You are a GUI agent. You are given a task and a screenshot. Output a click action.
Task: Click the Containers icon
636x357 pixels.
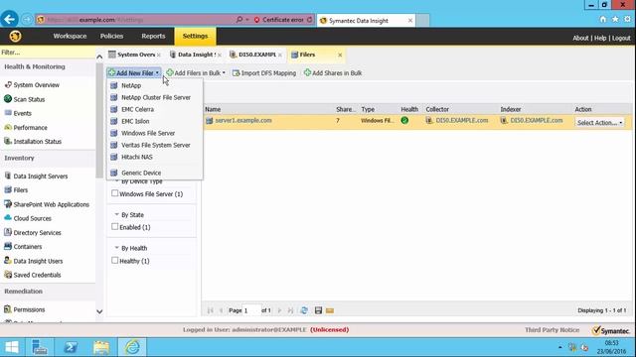point(8,246)
